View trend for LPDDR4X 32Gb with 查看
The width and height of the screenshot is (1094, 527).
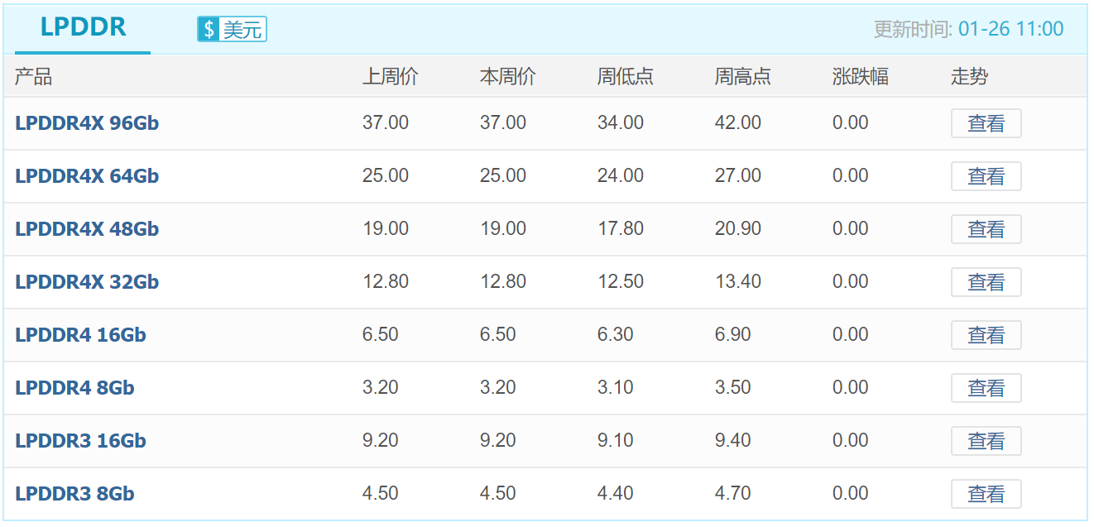tap(986, 282)
